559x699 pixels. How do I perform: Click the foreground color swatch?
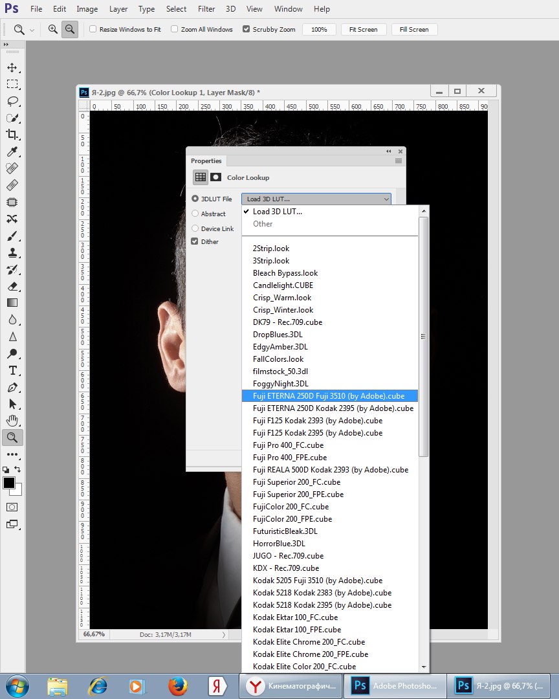click(8, 483)
